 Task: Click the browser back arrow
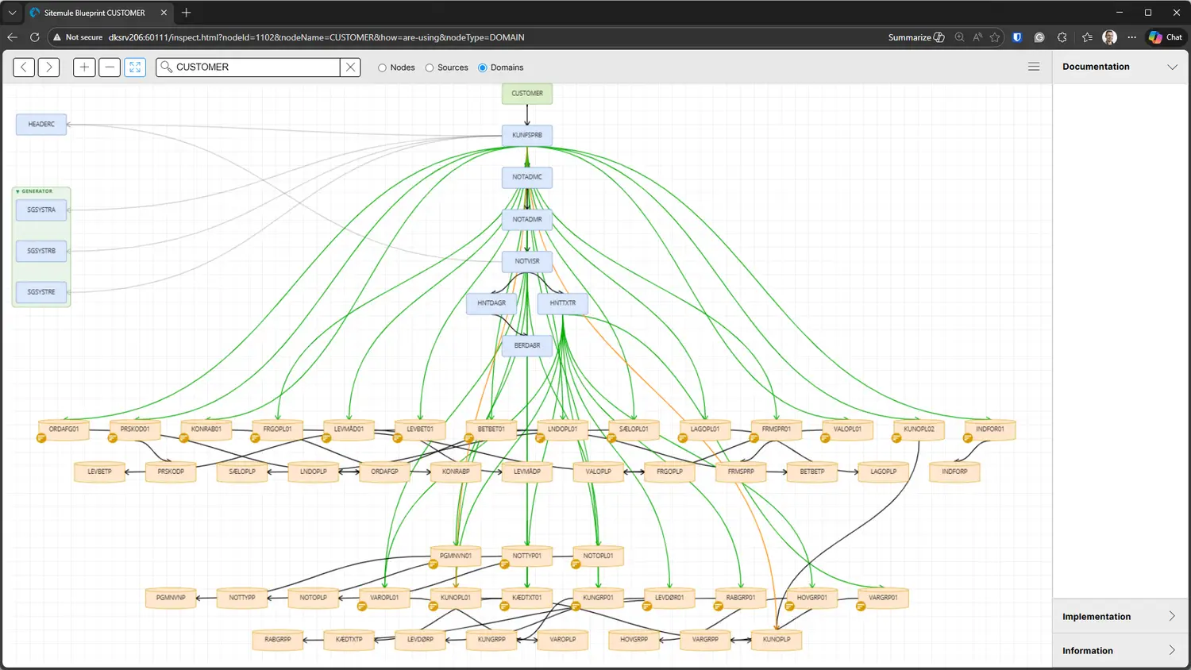coord(12,37)
